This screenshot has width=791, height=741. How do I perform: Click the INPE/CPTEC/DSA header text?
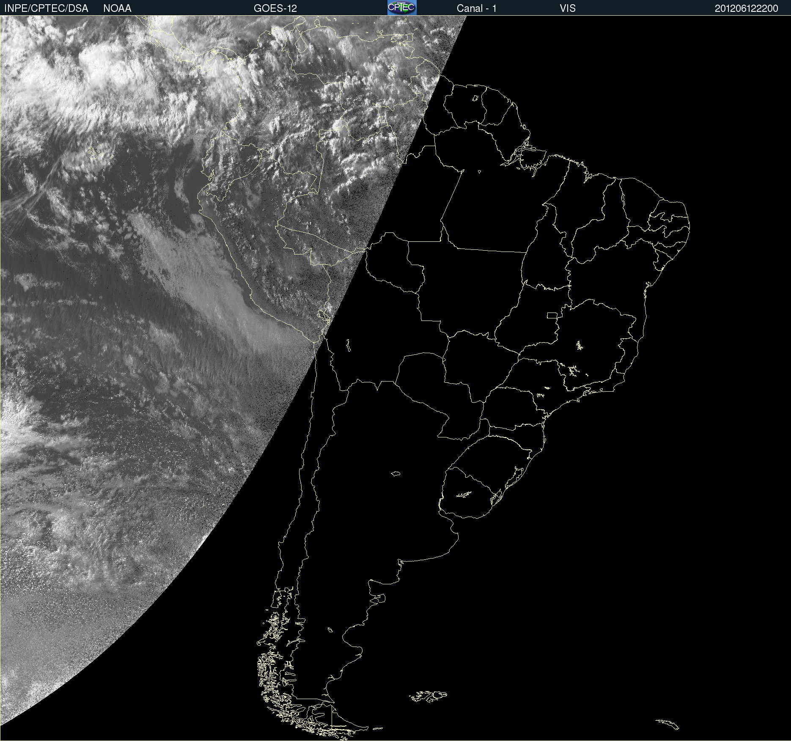tap(46, 8)
